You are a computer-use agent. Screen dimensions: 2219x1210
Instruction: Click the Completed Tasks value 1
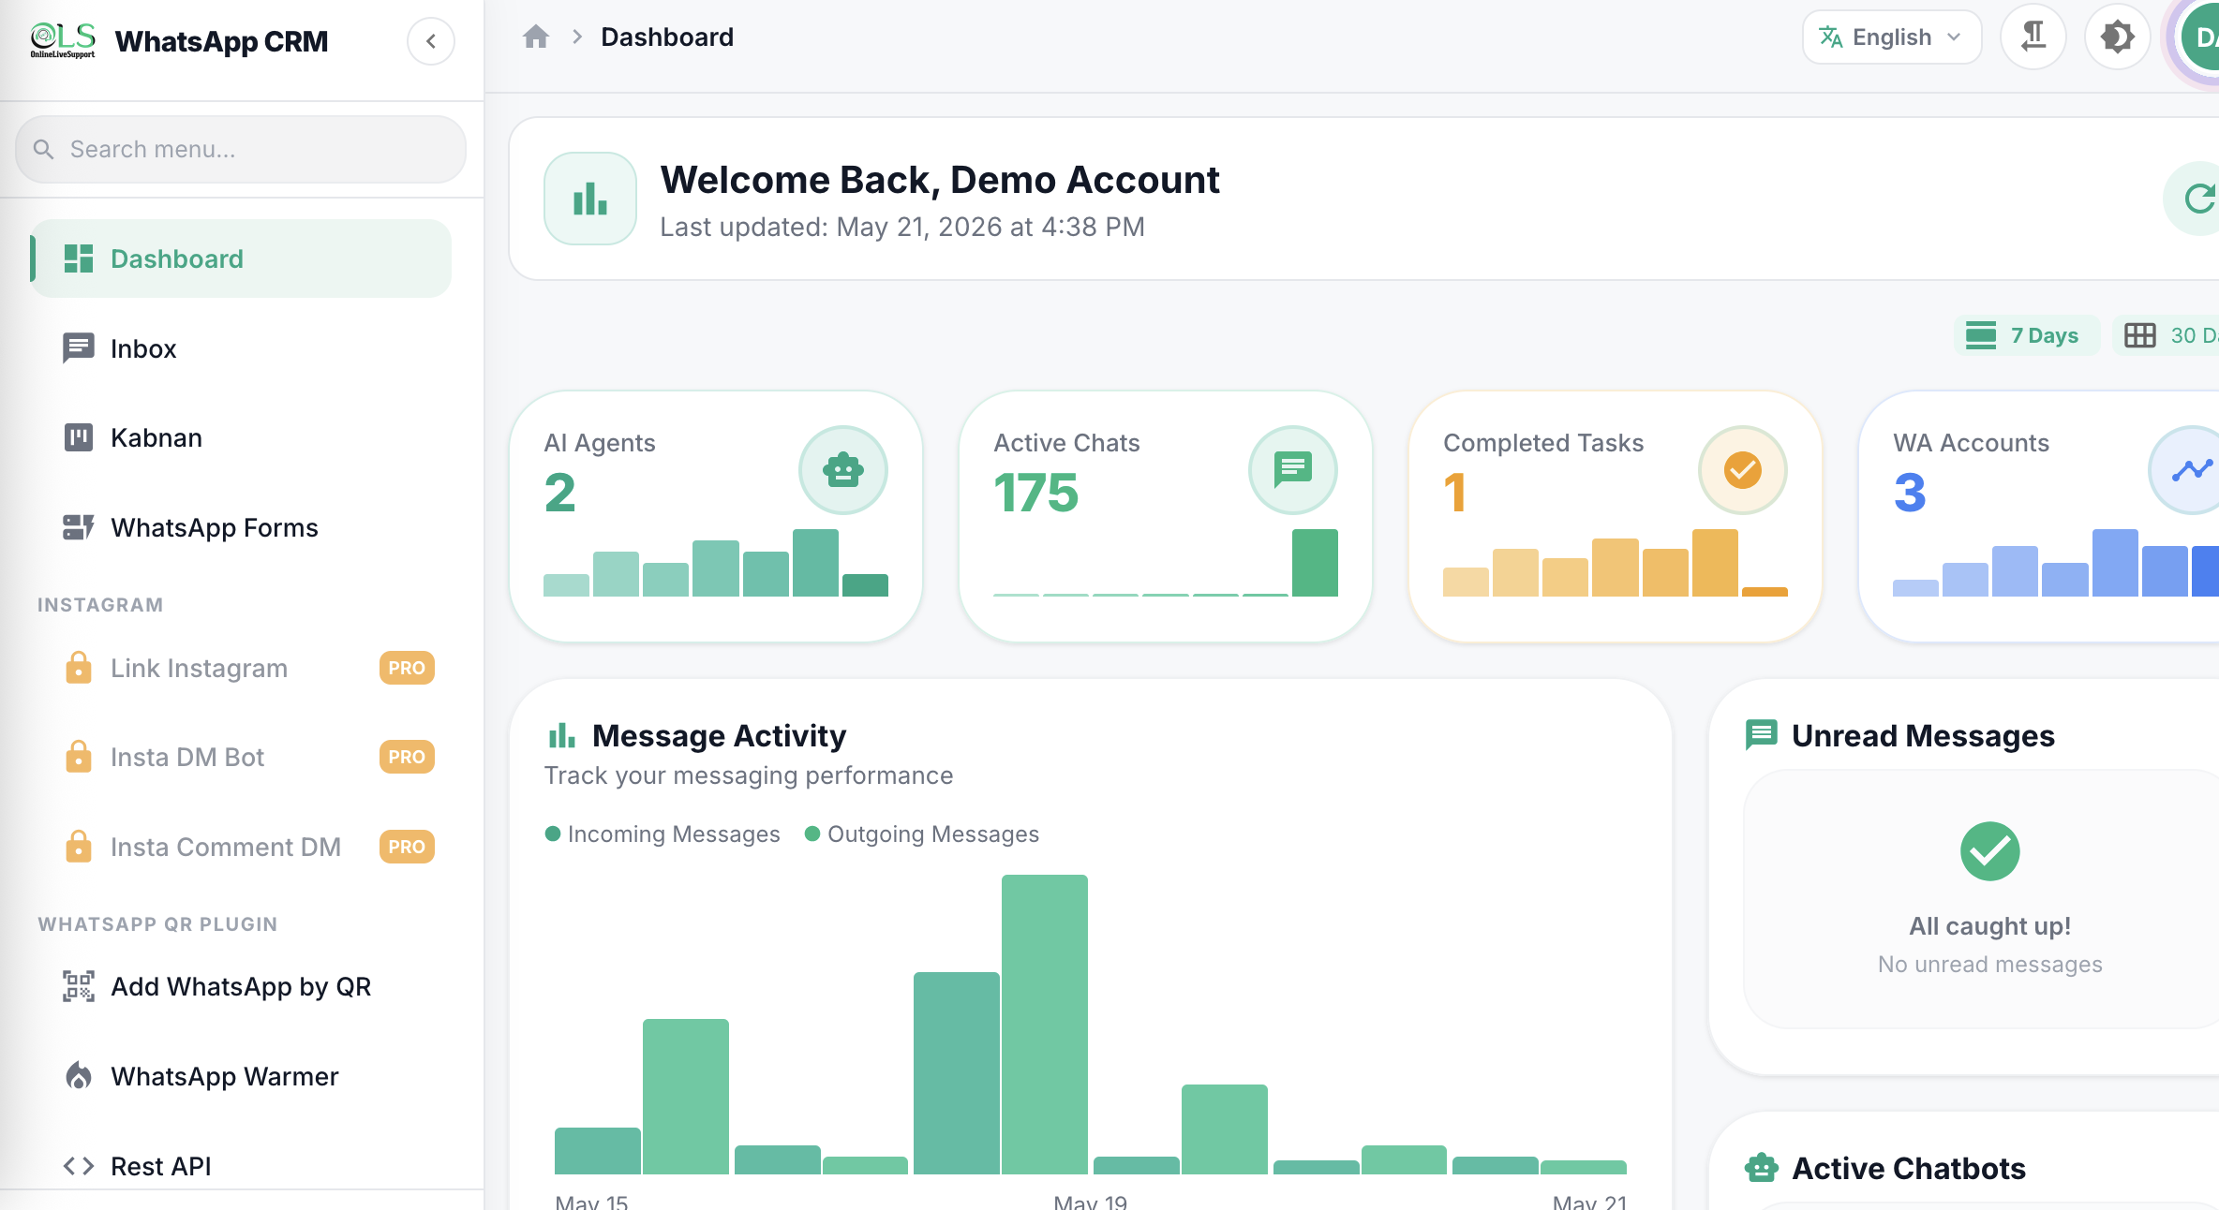pos(1454,494)
